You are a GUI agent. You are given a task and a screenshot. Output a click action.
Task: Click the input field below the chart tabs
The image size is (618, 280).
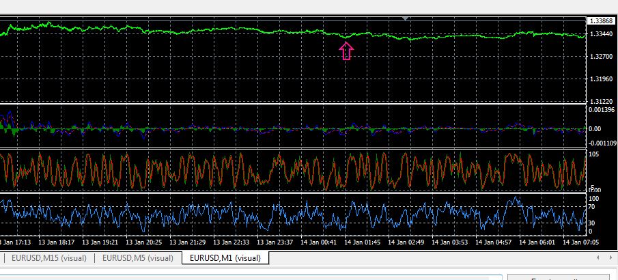[251, 277]
